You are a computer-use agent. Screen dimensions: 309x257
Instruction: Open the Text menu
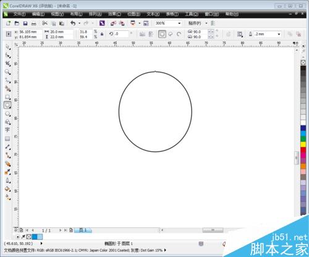(x=153, y=14)
